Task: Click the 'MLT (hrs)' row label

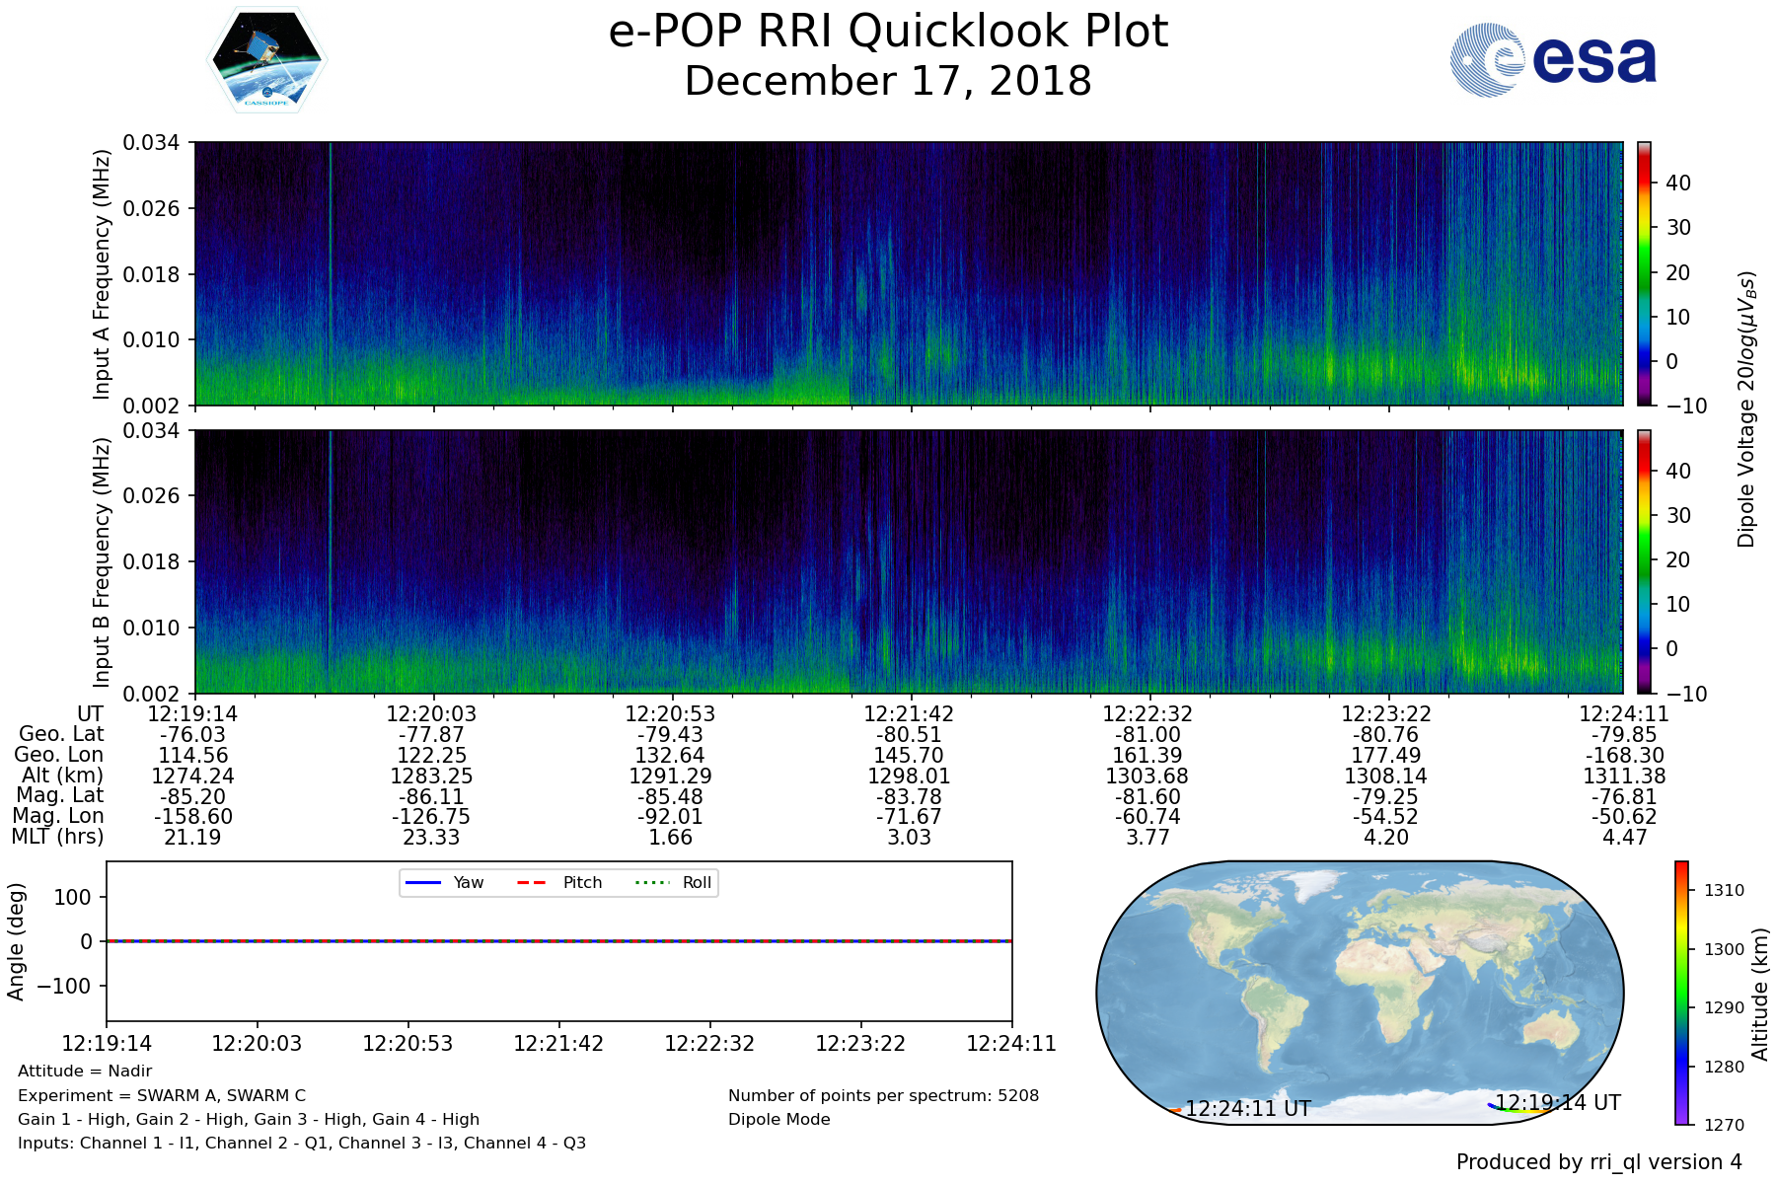Action: [57, 837]
